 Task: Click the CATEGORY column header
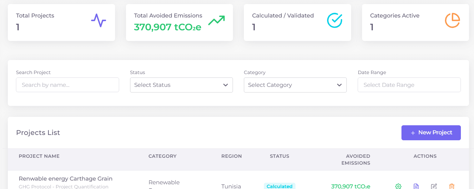163,156
